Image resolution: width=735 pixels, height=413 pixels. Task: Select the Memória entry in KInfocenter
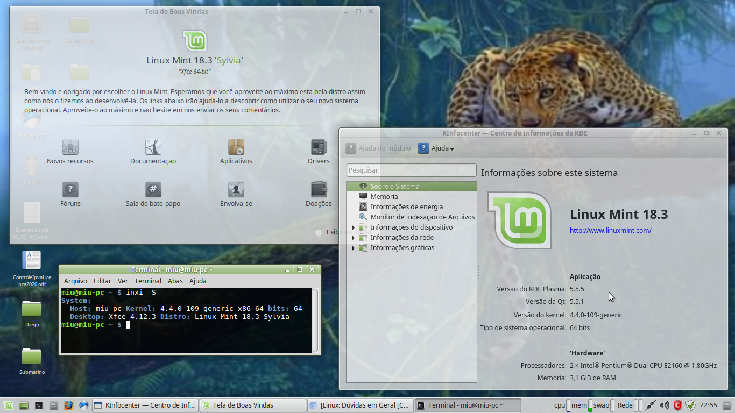click(x=412, y=196)
